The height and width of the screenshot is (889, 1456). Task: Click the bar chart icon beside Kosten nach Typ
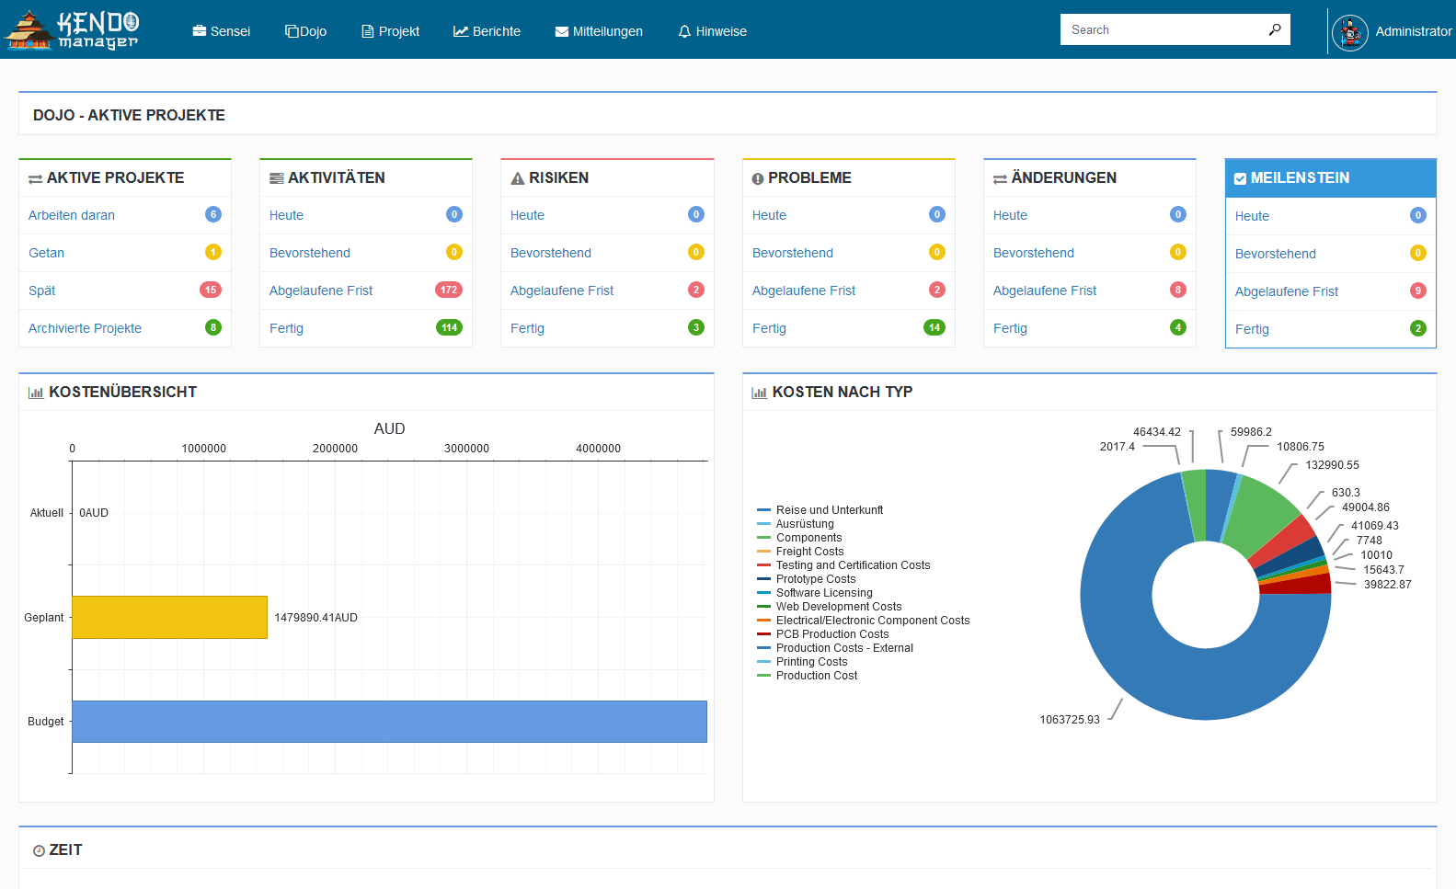pyautogui.click(x=759, y=393)
